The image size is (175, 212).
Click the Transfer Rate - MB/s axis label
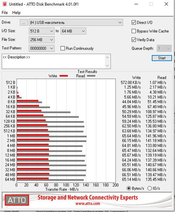[62, 189]
